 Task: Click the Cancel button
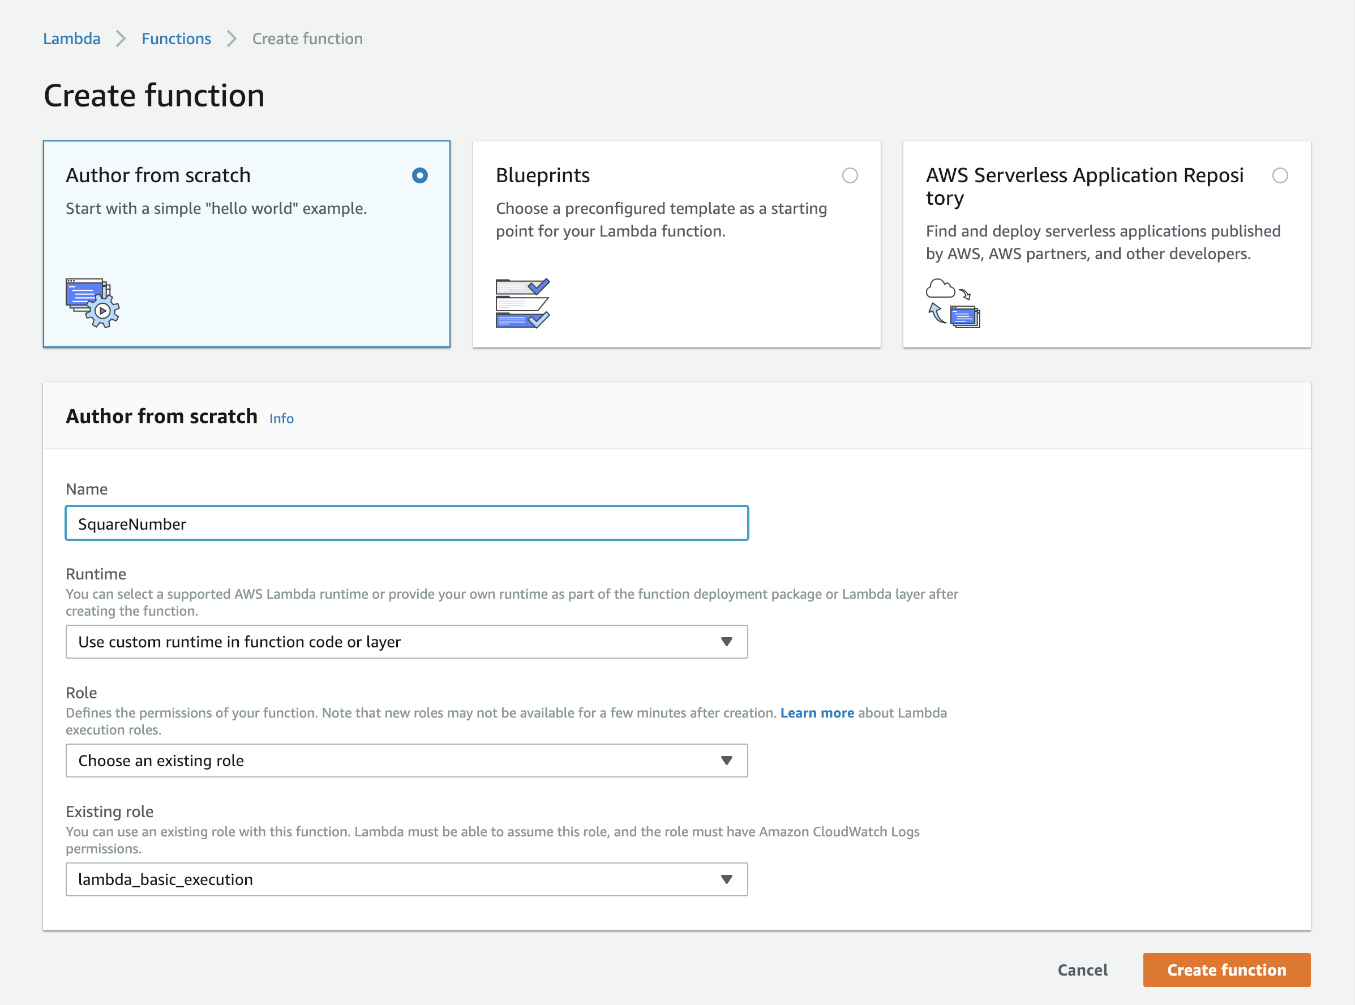[x=1082, y=970]
